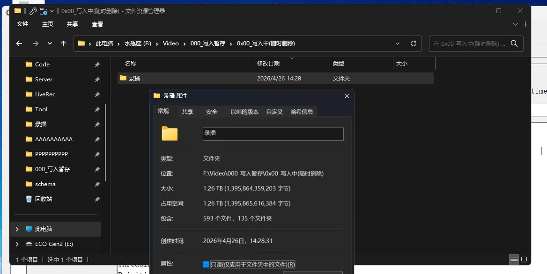Image resolution: width=547 pixels, height=274 pixels.
Task: Click the pin icon next to LiveRec
Action: click(97, 95)
